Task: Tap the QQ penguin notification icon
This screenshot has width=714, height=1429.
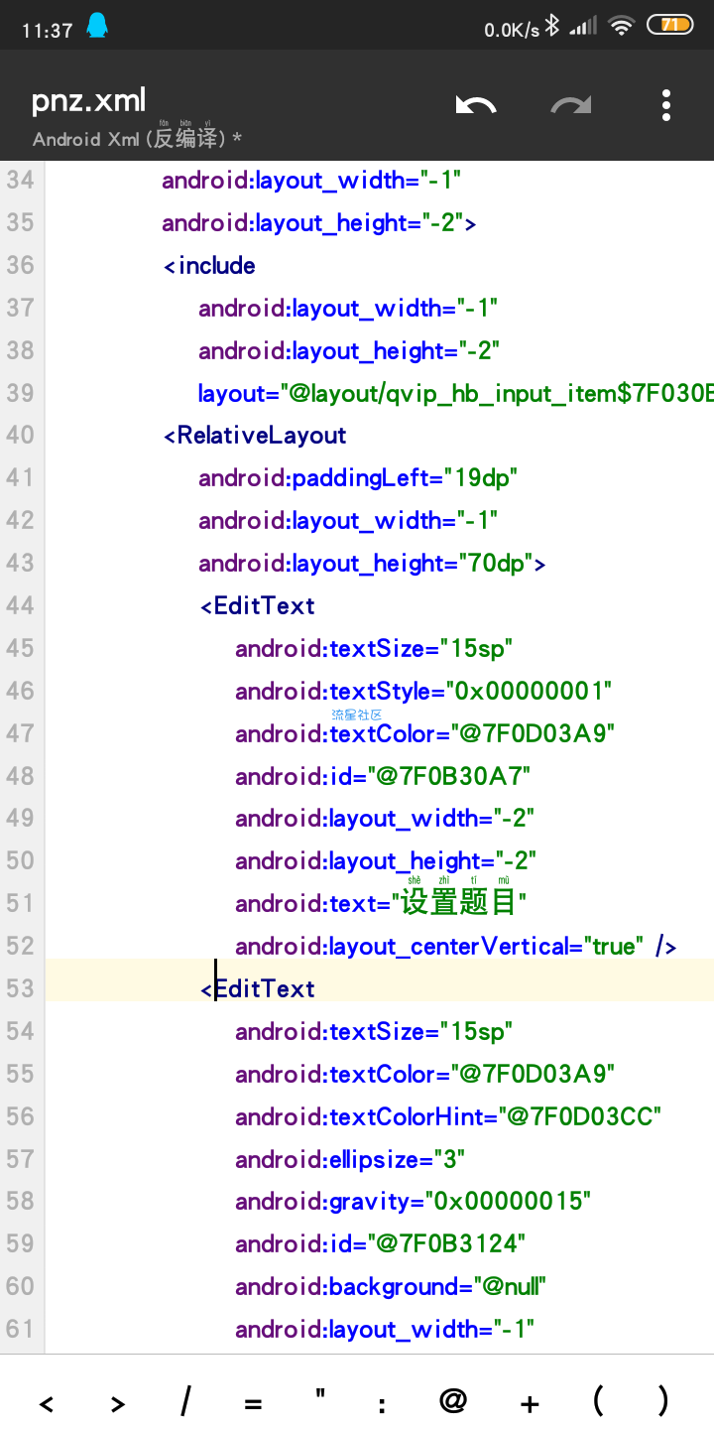Action: pos(96,27)
